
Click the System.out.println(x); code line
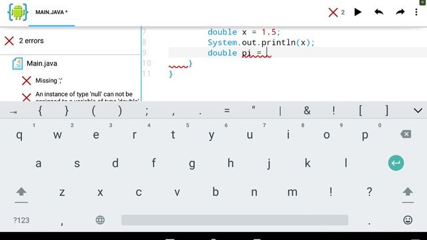tap(261, 43)
